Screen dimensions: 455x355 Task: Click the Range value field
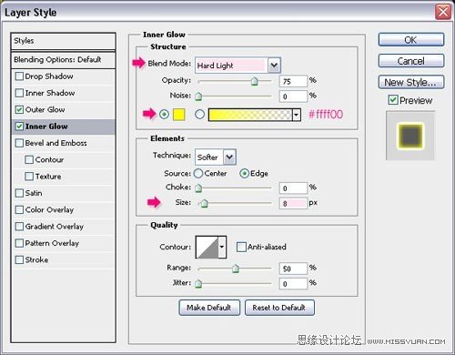(293, 269)
